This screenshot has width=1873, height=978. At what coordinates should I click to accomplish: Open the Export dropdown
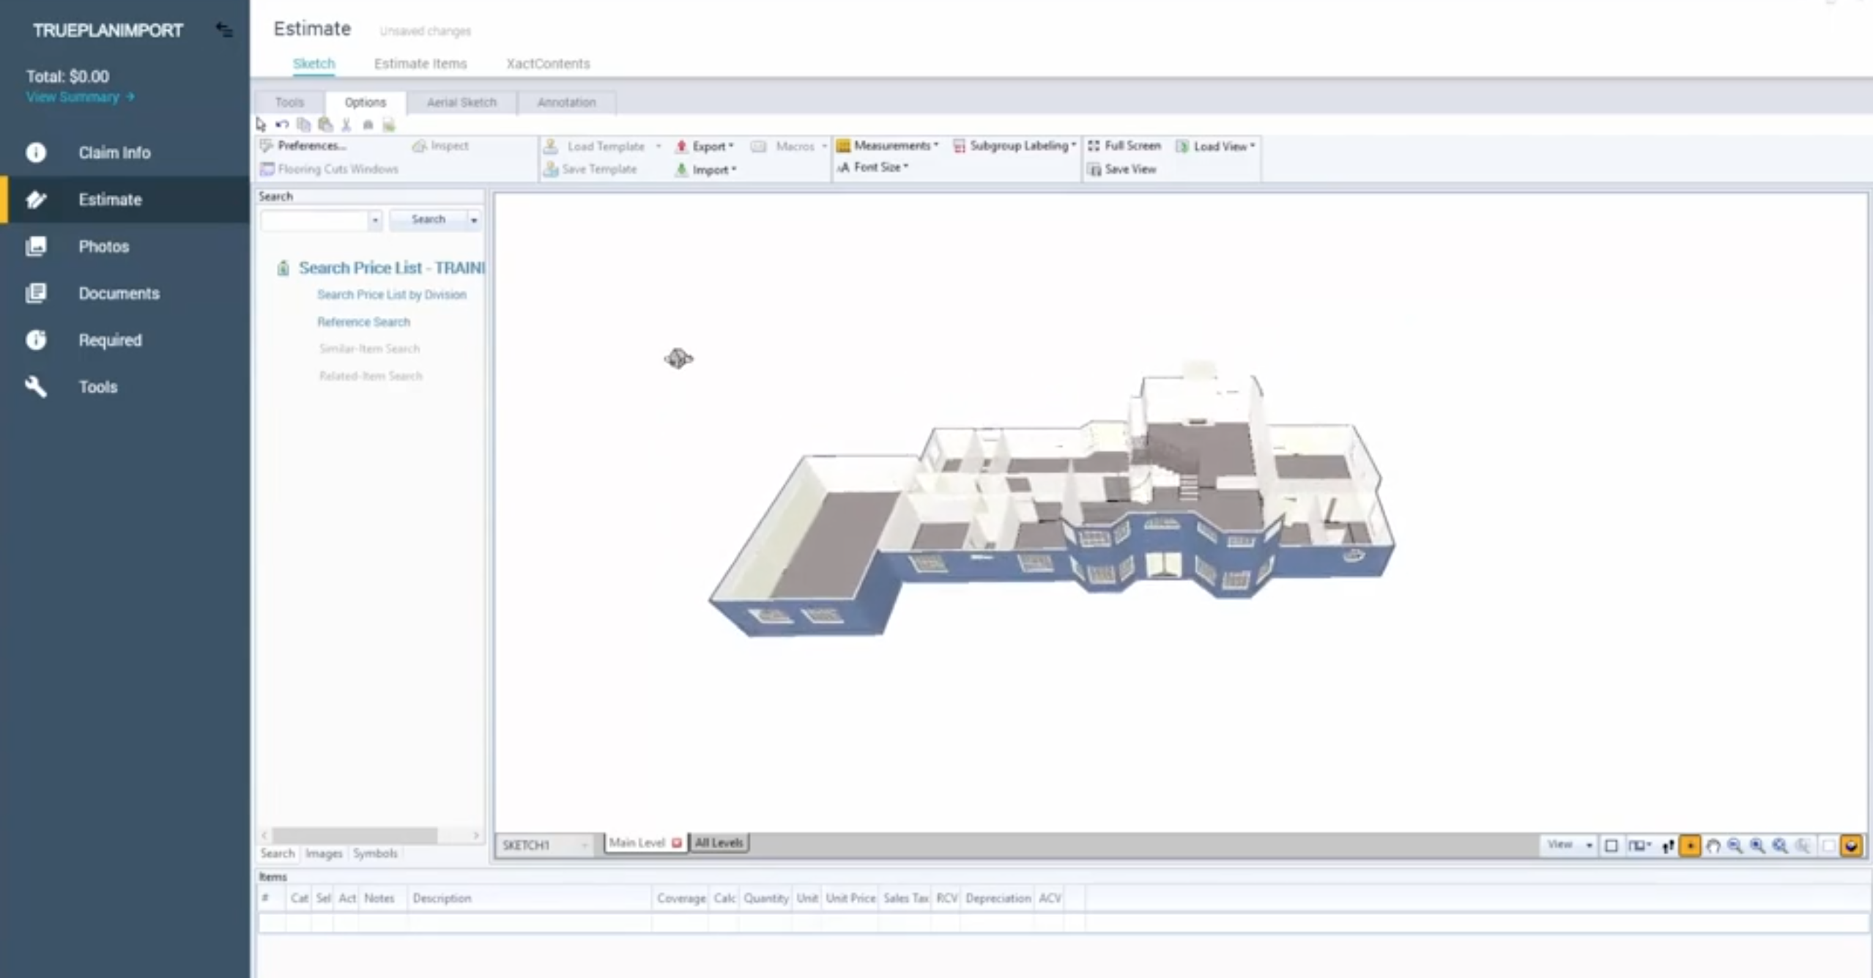pyautogui.click(x=708, y=147)
